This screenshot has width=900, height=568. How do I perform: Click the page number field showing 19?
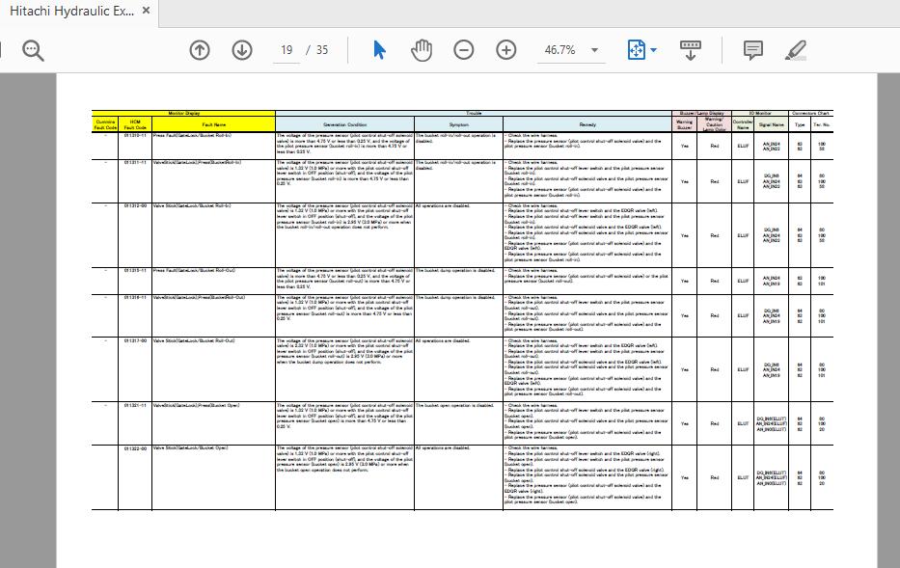click(x=286, y=50)
